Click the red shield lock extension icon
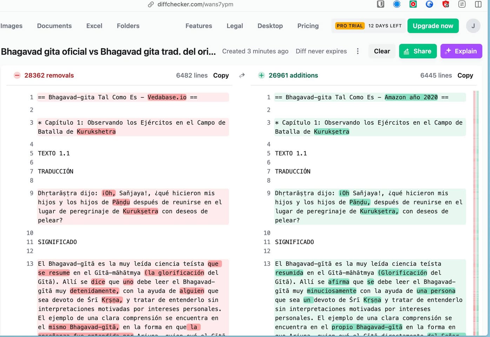 coord(446,4)
